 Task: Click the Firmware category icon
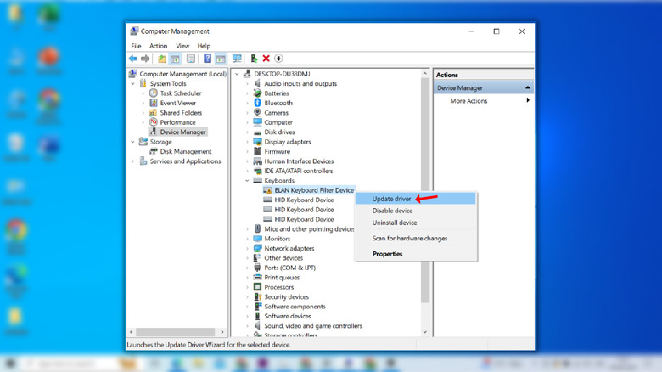pos(257,151)
